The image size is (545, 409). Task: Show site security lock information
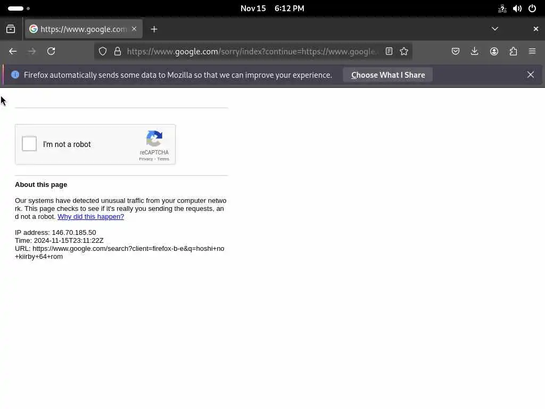coord(118,52)
